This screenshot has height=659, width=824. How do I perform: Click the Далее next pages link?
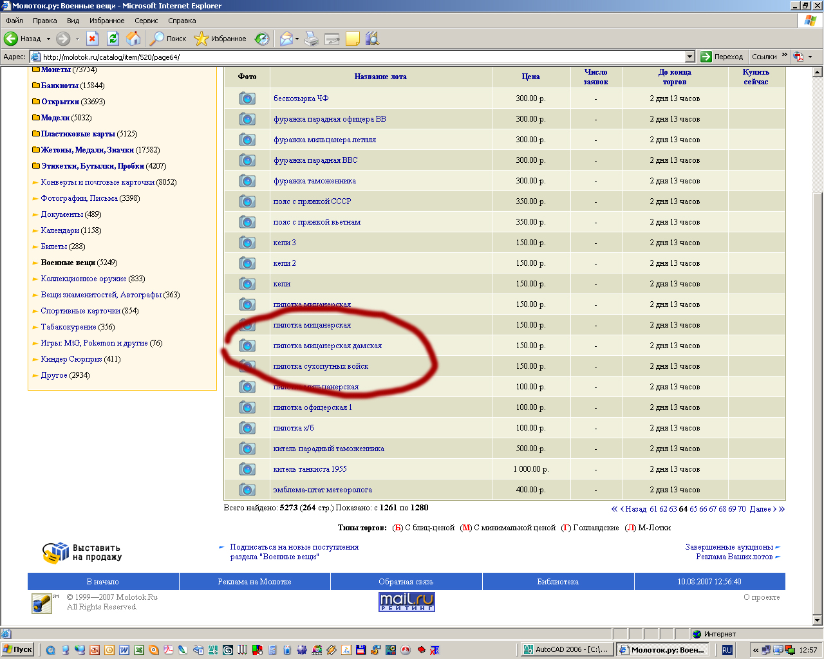(x=760, y=509)
